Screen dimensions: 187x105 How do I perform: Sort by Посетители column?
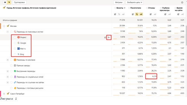(136, 8)
